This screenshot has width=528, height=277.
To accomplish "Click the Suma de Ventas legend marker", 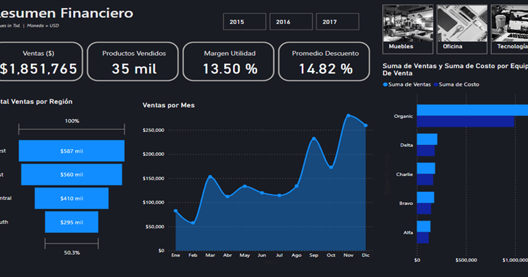I will pyautogui.click(x=385, y=85).
